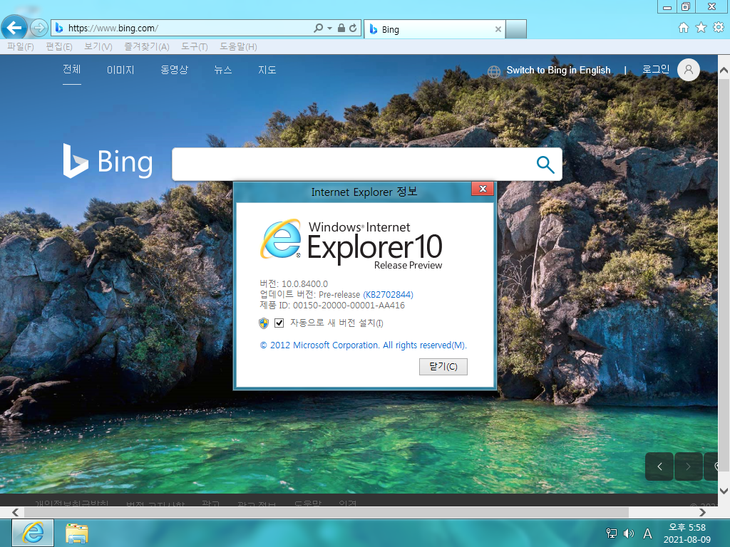Image resolution: width=730 pixels, height=547 pixels.
Task: Click the IE logo in the dialog
Action: pyautogui.click(x=281, y=239)
